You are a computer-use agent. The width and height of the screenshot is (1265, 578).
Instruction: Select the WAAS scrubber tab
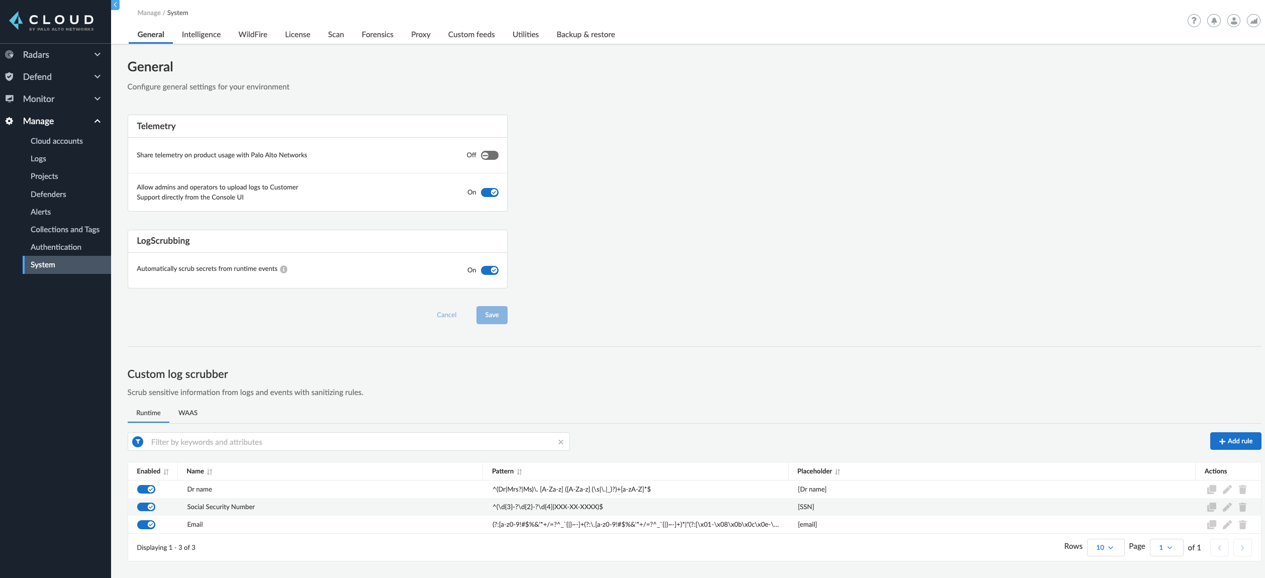tap(188, 413)
